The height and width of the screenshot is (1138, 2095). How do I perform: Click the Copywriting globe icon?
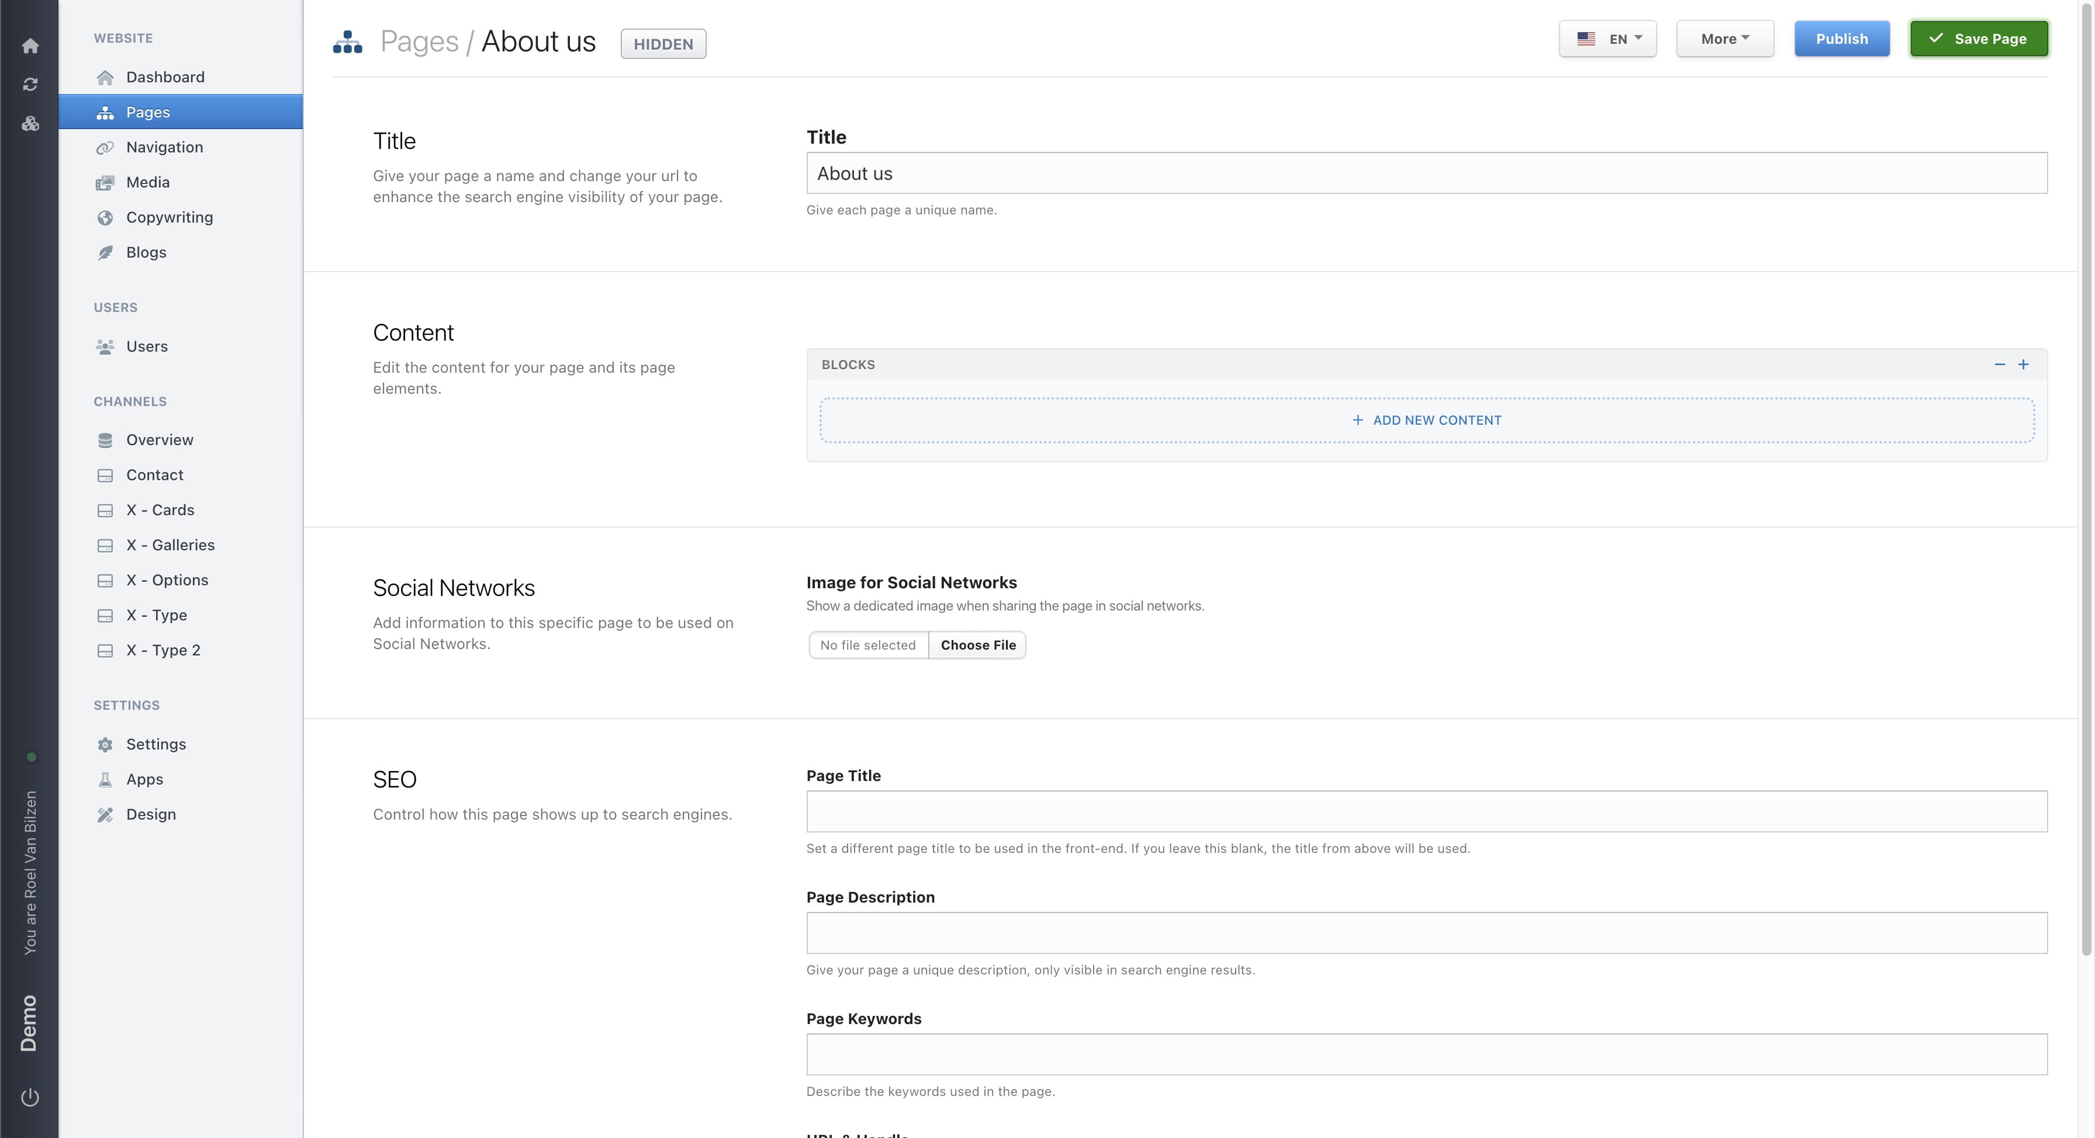[x=106, y=217]
